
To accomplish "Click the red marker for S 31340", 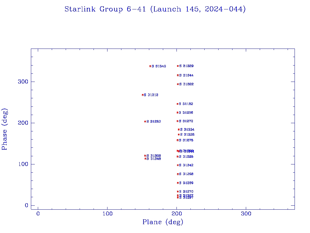I will click(x=150, y=66).
